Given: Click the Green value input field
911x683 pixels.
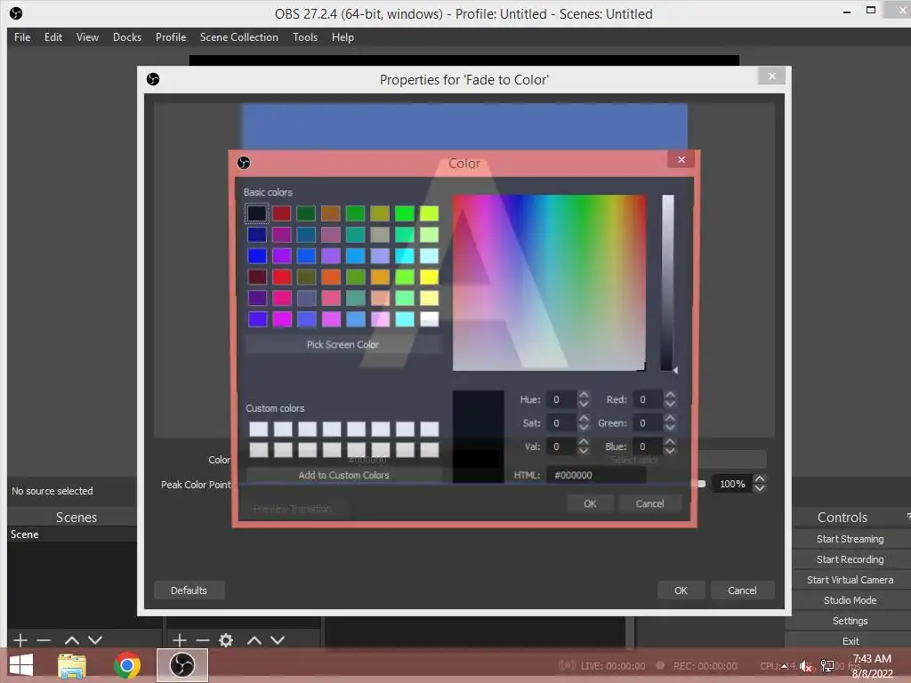Looking at the screenshot, I should pyautogui.click(x=649, y=422).
